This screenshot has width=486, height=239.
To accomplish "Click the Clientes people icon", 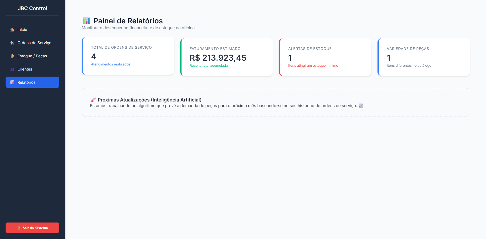I will (12, 69).
